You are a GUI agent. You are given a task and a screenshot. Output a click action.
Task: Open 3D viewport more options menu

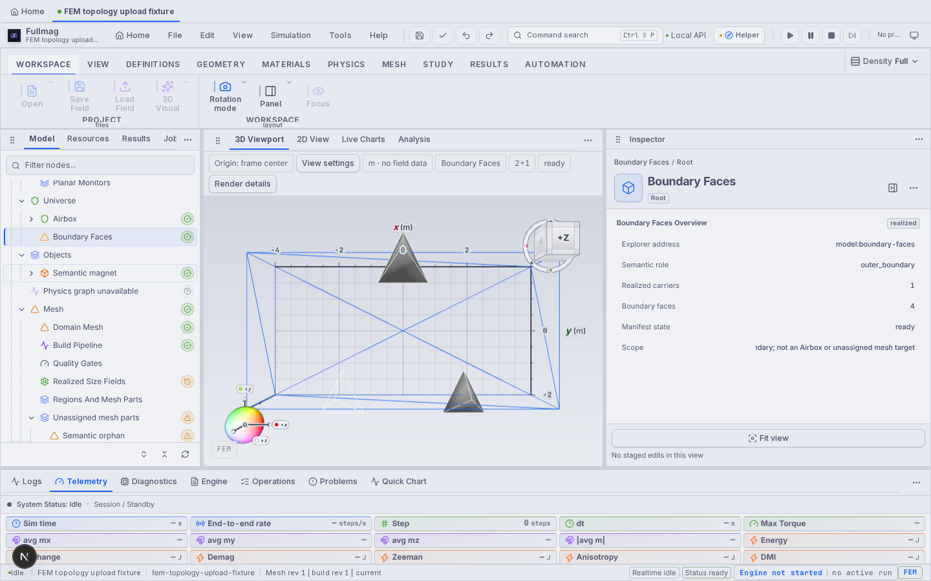tap(588, 140)
